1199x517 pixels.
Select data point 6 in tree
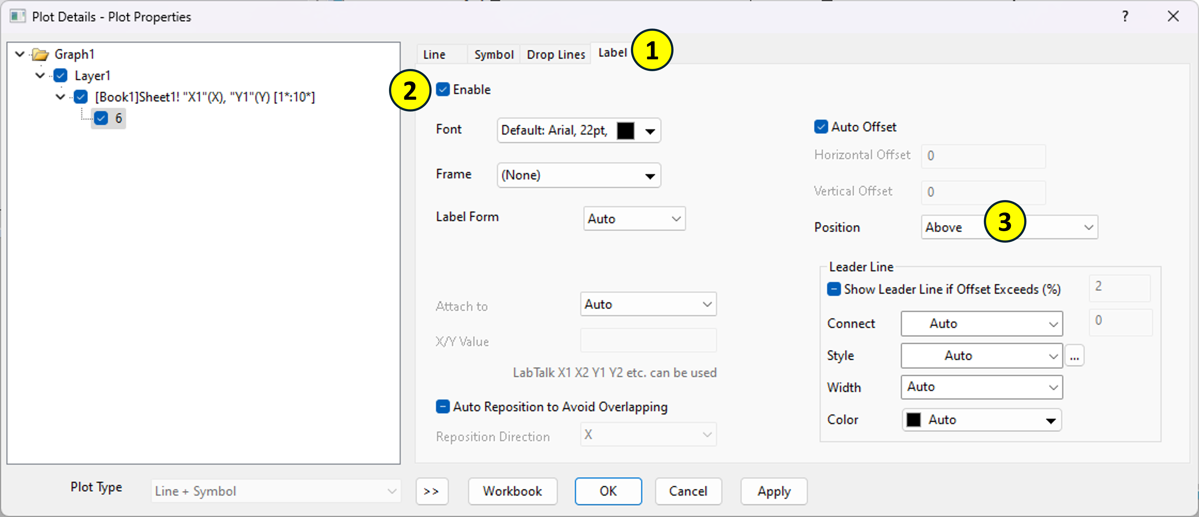click(118, 119)
